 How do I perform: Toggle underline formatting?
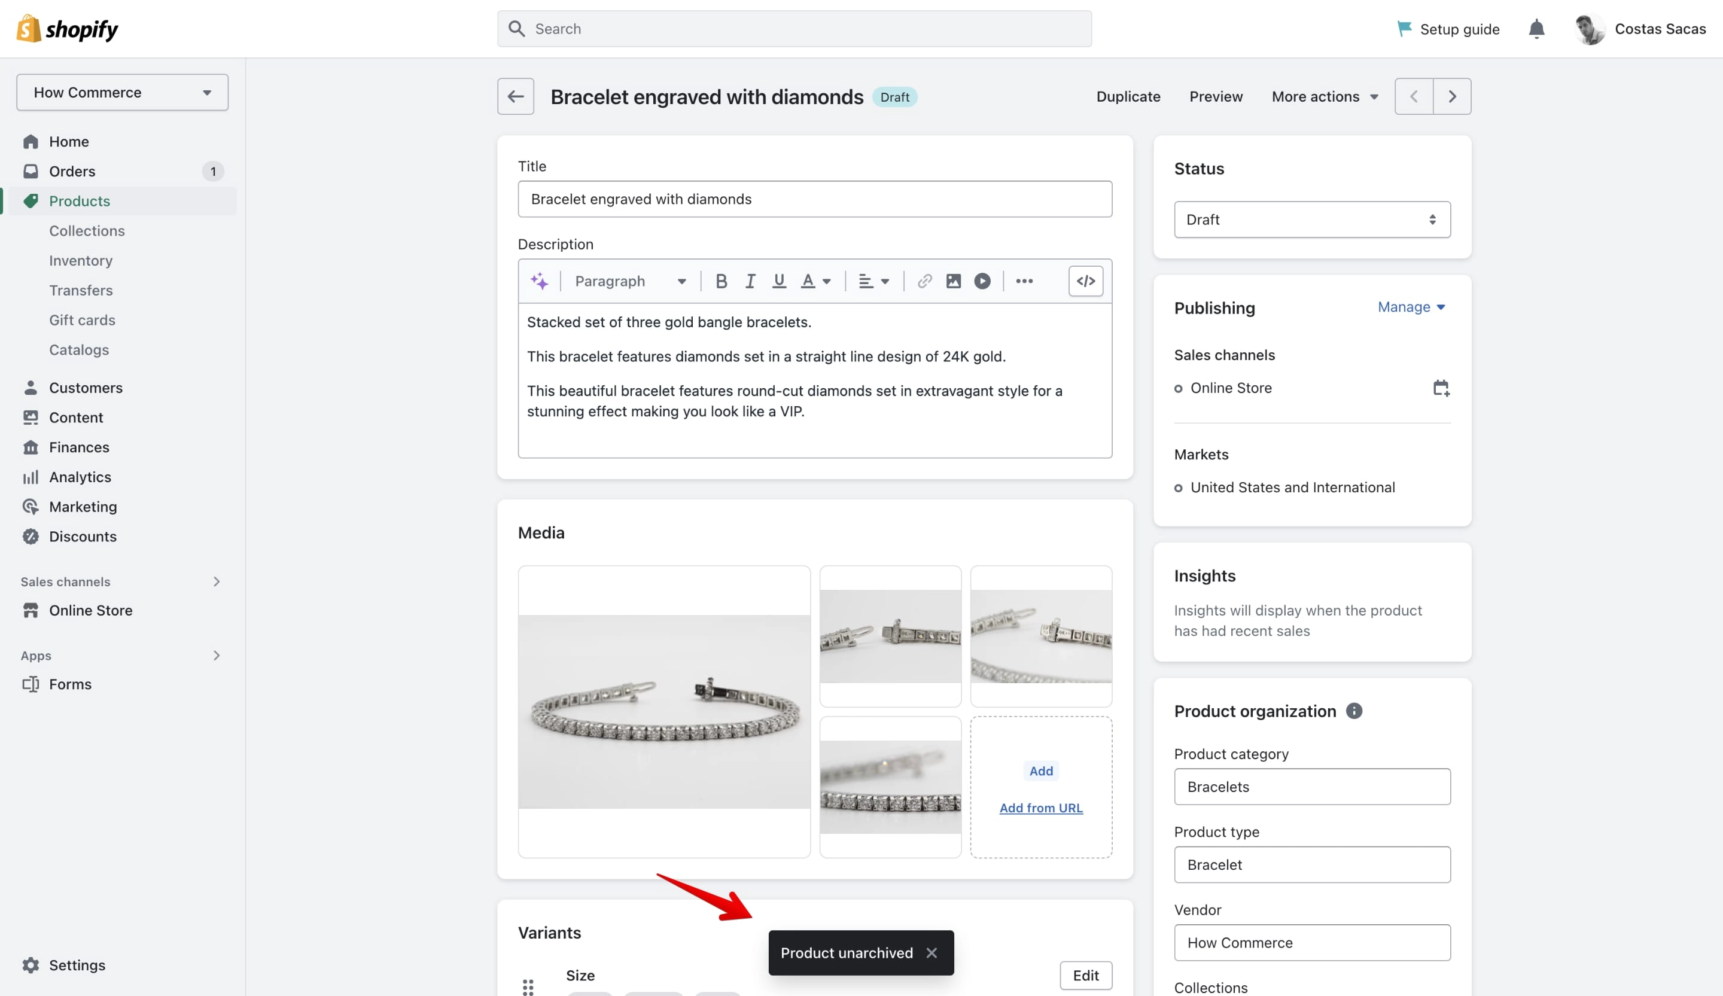click(779, 281)
